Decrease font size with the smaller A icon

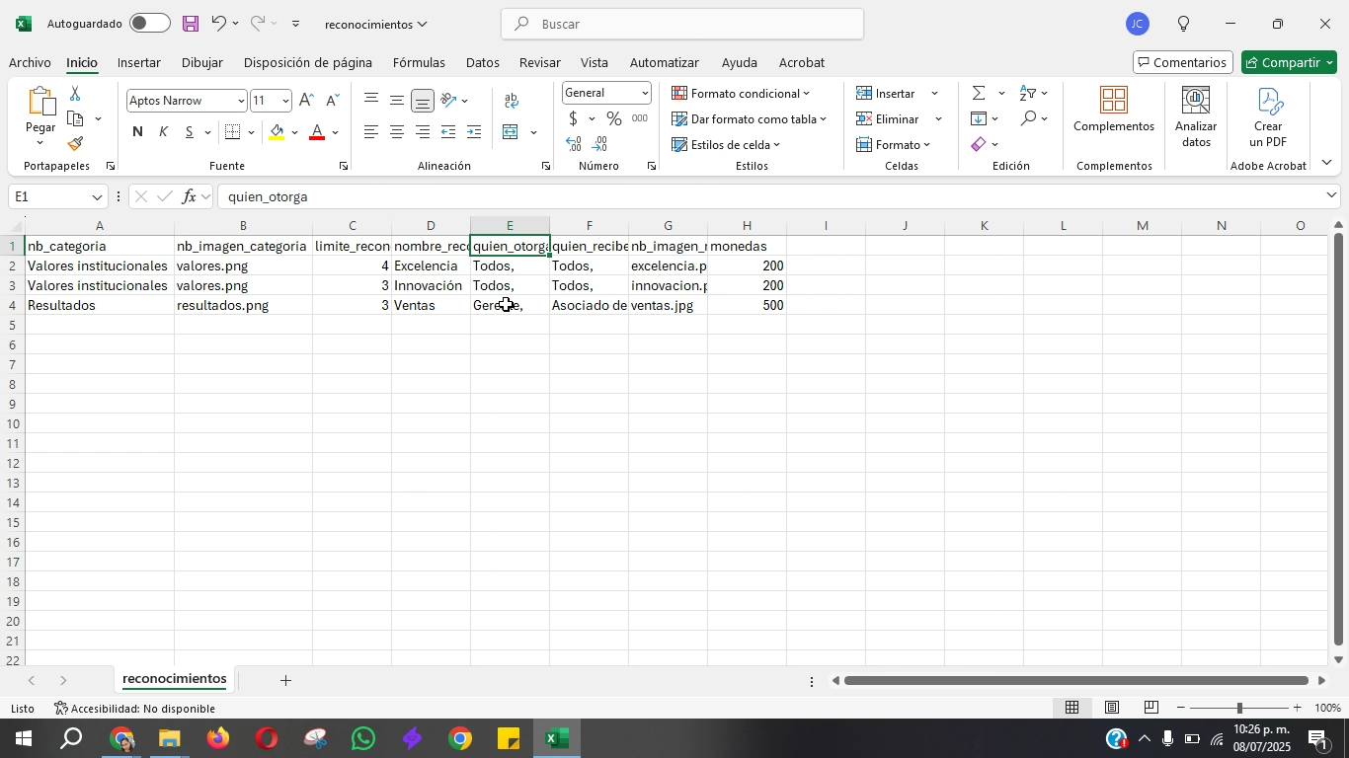(332, 101)
